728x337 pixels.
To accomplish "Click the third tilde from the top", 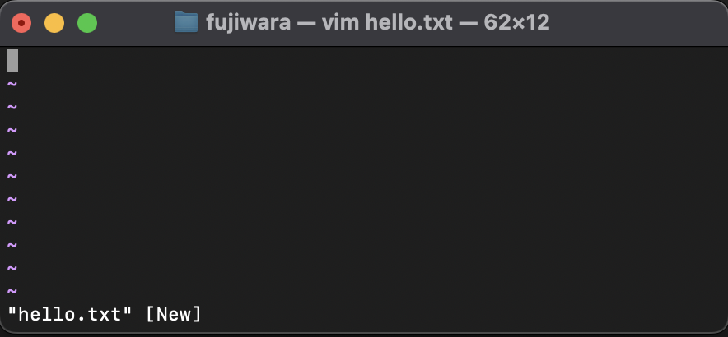I will click(12, 130).
